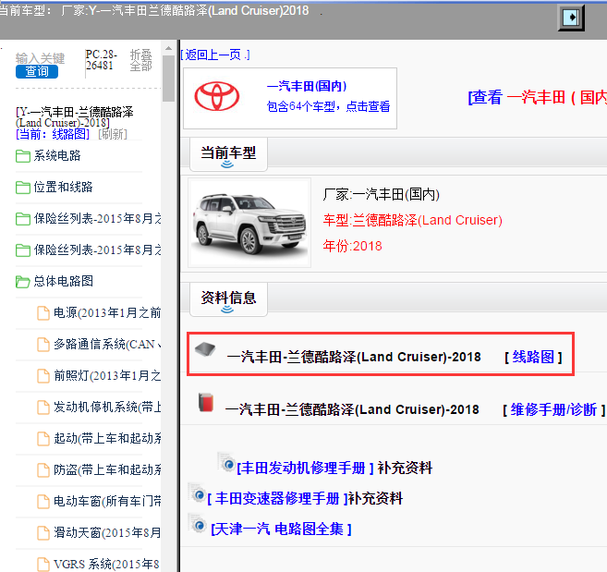This screenshot has width=607, height=572.
Task: Click the Land Cruiser vehicle thumbnail
Action: pos(249,223)
